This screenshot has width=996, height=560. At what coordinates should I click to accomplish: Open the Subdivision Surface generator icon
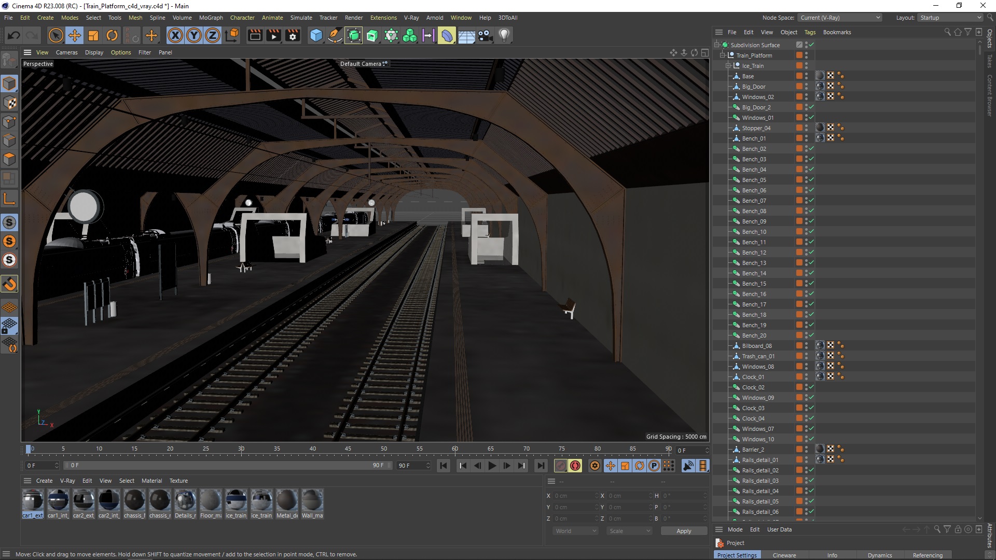[x=354, y=35]
